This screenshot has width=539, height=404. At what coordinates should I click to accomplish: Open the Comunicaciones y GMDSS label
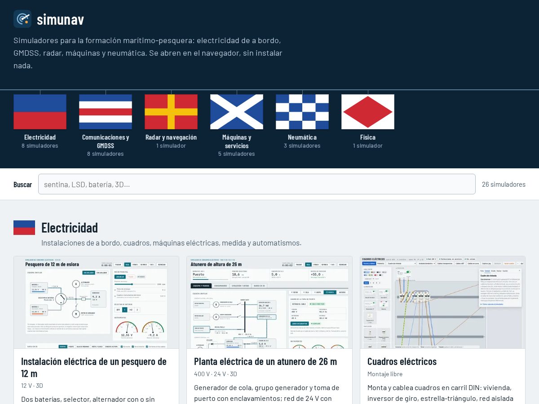pyautogui.click(x=106, y=141)
